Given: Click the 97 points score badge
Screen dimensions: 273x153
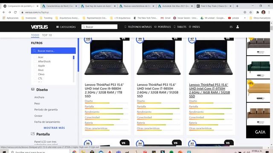Looking at the screenshot, I should (192, 40).
